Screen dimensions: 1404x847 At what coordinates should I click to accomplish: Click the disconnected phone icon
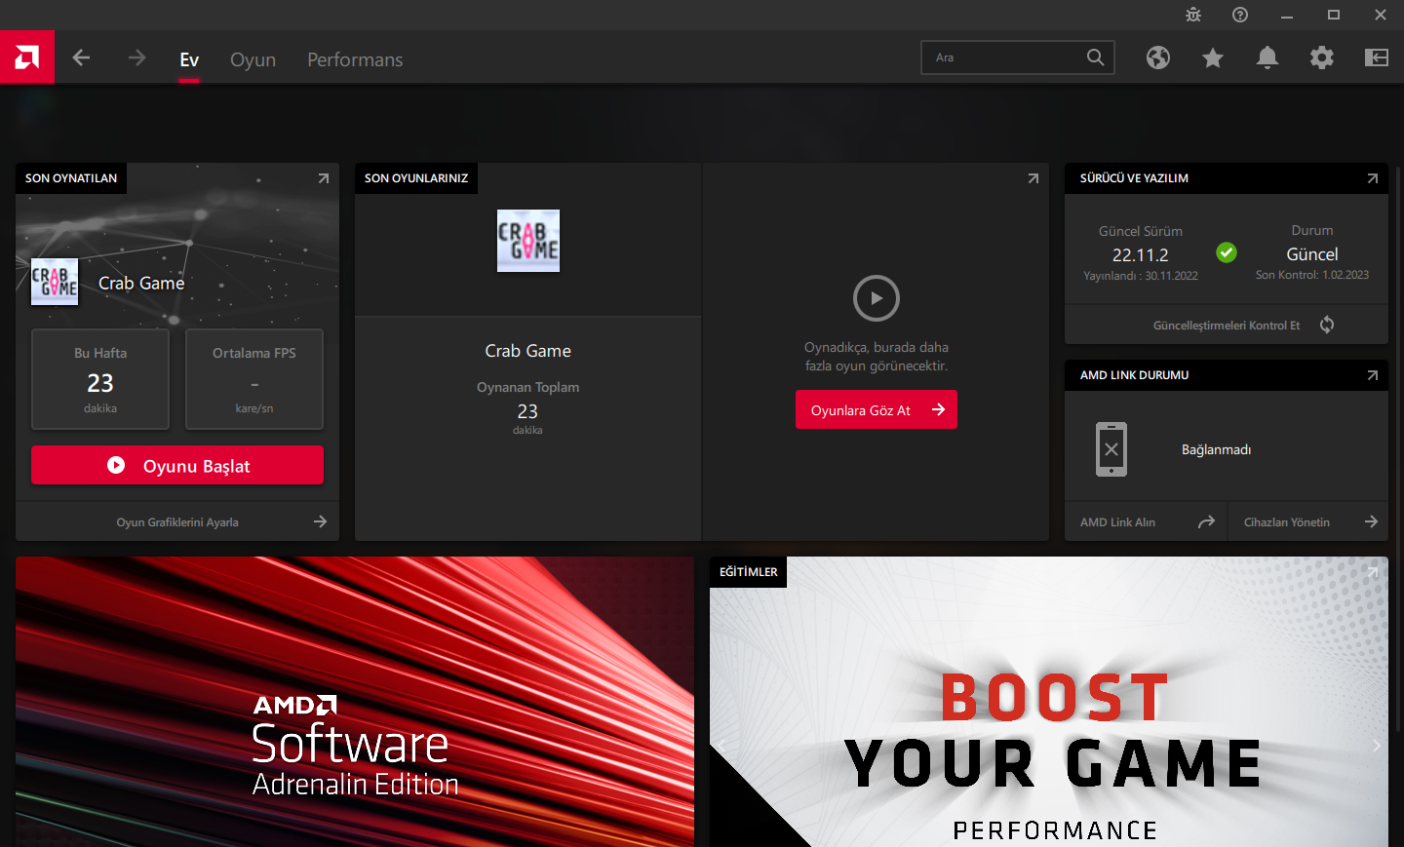point(1111,449)
